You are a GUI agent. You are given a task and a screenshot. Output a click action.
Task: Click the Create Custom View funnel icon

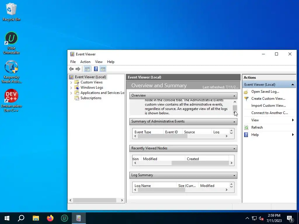tap(246, 99)
